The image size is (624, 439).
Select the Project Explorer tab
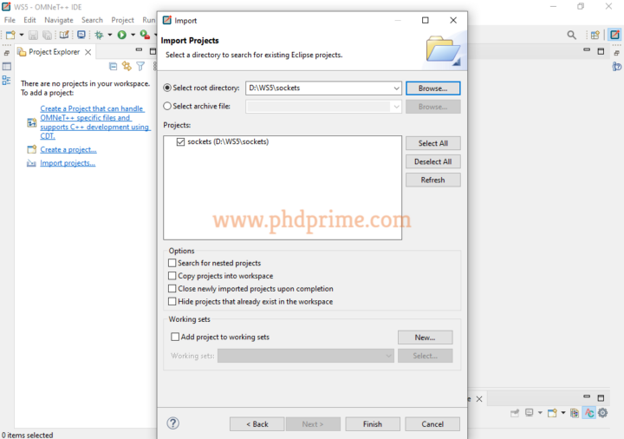pos(54,52)
